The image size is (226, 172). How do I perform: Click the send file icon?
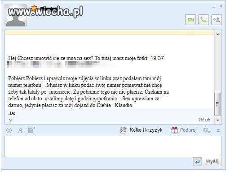(x=31, y=130)
